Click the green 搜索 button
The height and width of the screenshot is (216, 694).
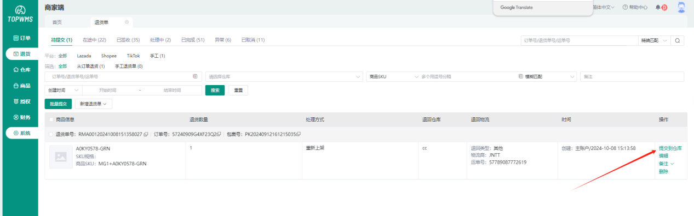215,90
